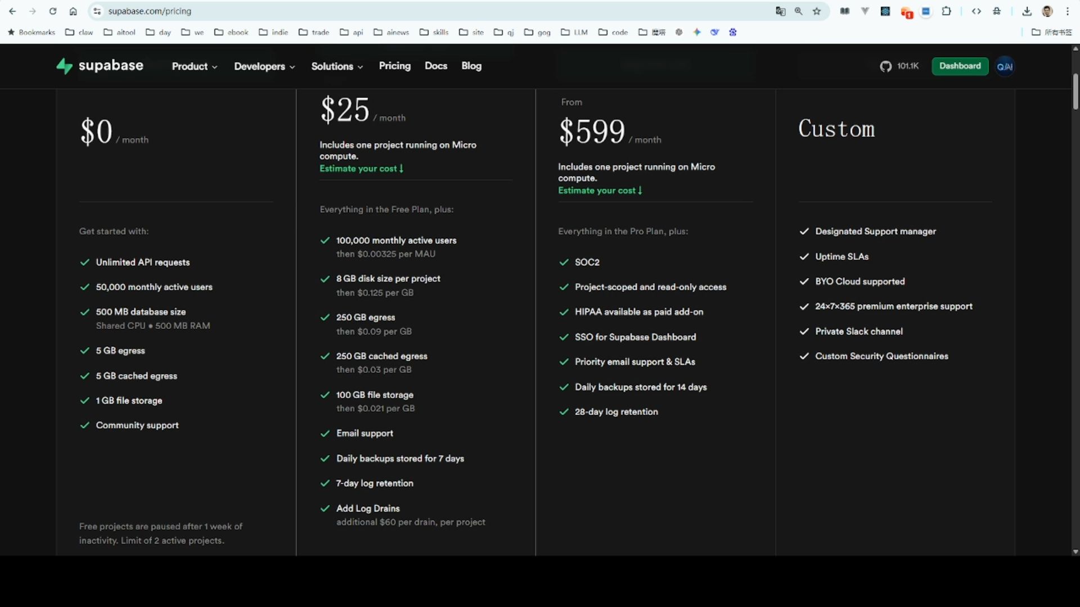
Task: Click the page vertical scrollbar thumb
Action: [1075, 91]
